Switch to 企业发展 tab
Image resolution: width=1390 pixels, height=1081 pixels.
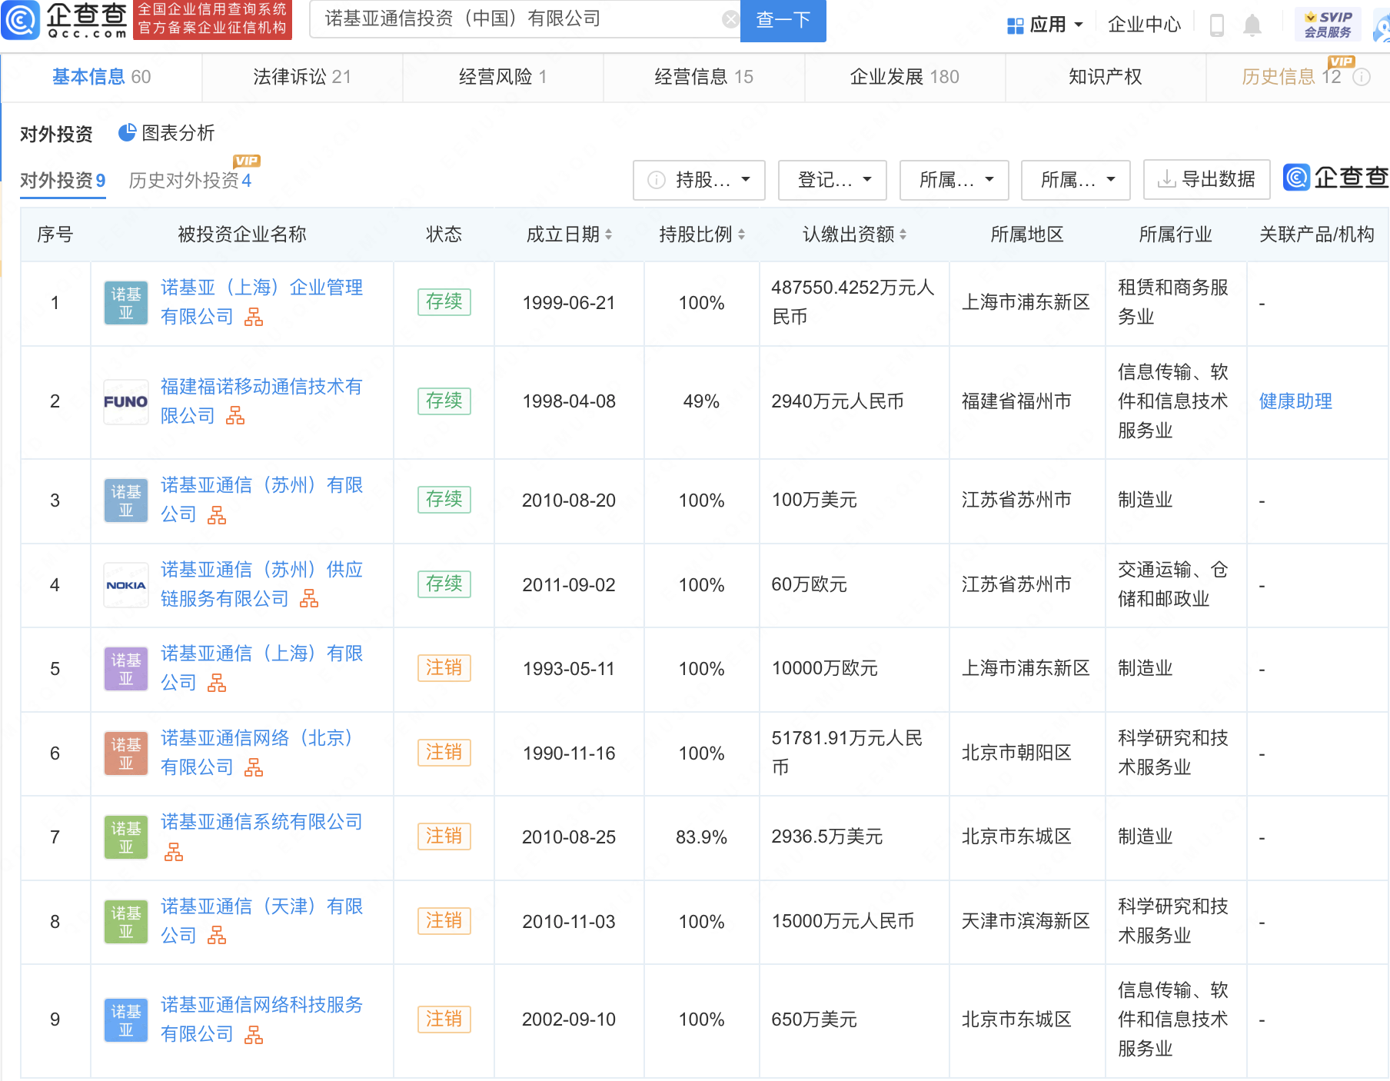[904, 77]
